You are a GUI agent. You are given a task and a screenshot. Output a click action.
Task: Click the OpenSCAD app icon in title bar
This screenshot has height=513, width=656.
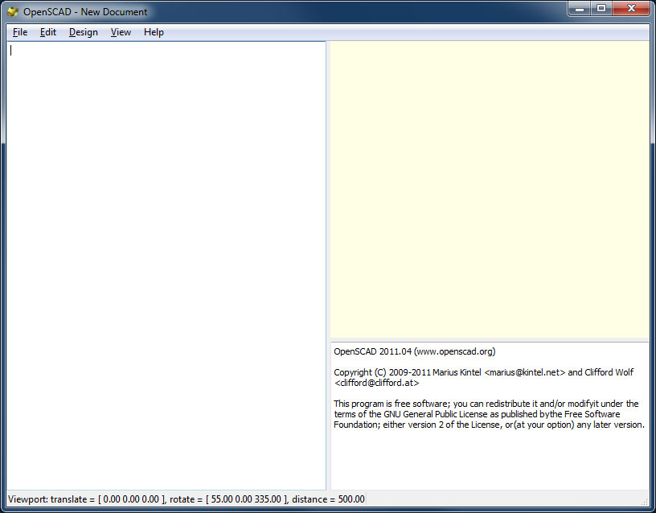[x=13, y=12]
